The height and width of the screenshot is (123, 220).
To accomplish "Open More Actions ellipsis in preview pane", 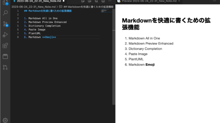I will (214, 1).
